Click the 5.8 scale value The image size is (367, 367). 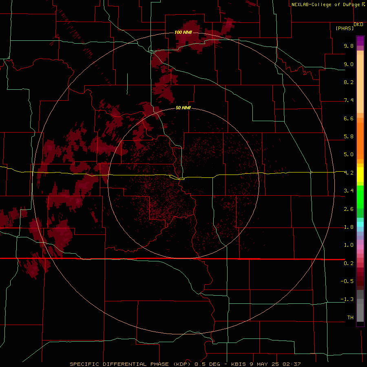[349, 137]
